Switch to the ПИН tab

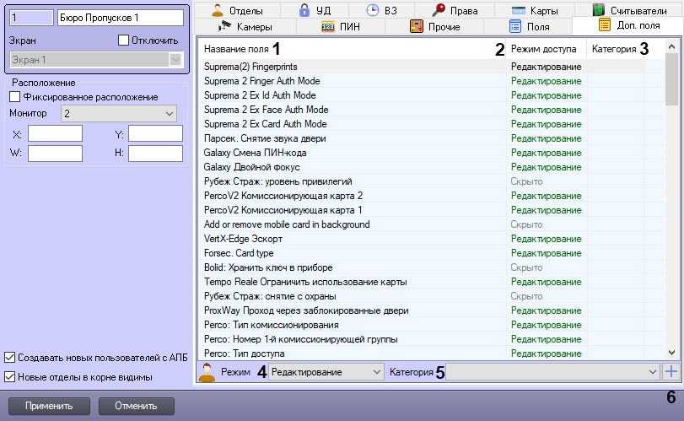pyautogui.click(x=347, y=26)
